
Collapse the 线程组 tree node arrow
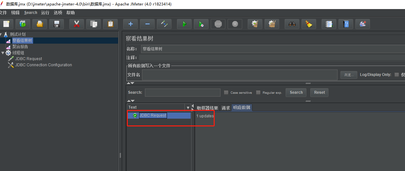3,53
